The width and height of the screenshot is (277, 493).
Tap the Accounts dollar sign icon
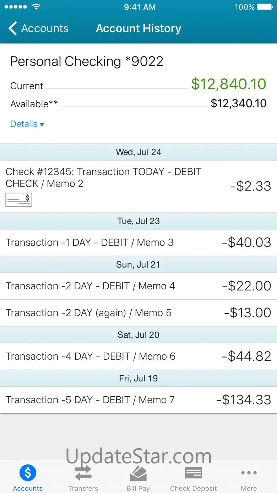[x=28, y=473]
